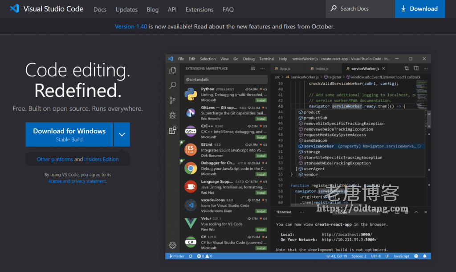Click the errors and warnings count in status bar
The image size is (456, 272).
coord(205,256)
